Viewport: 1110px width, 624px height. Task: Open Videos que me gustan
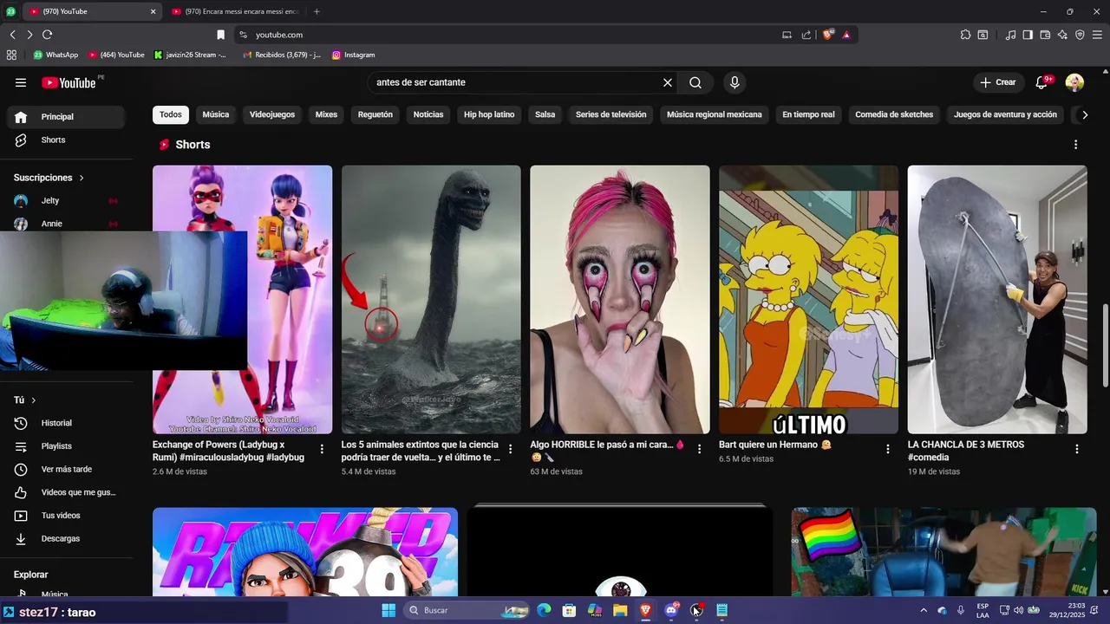(x=66, y=492)
